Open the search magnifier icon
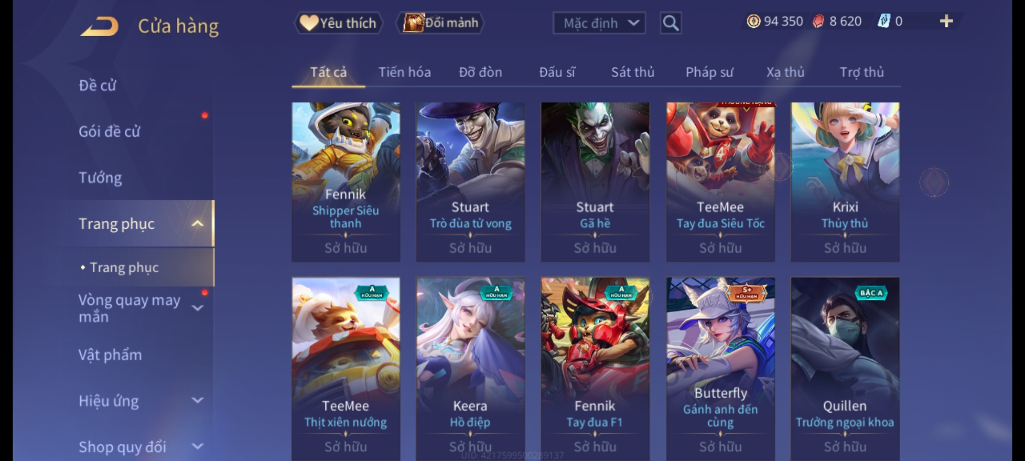1025x461 pixels. click(671, 23)
